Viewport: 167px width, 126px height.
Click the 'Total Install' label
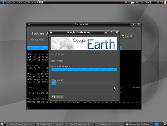tap(57, 80)
